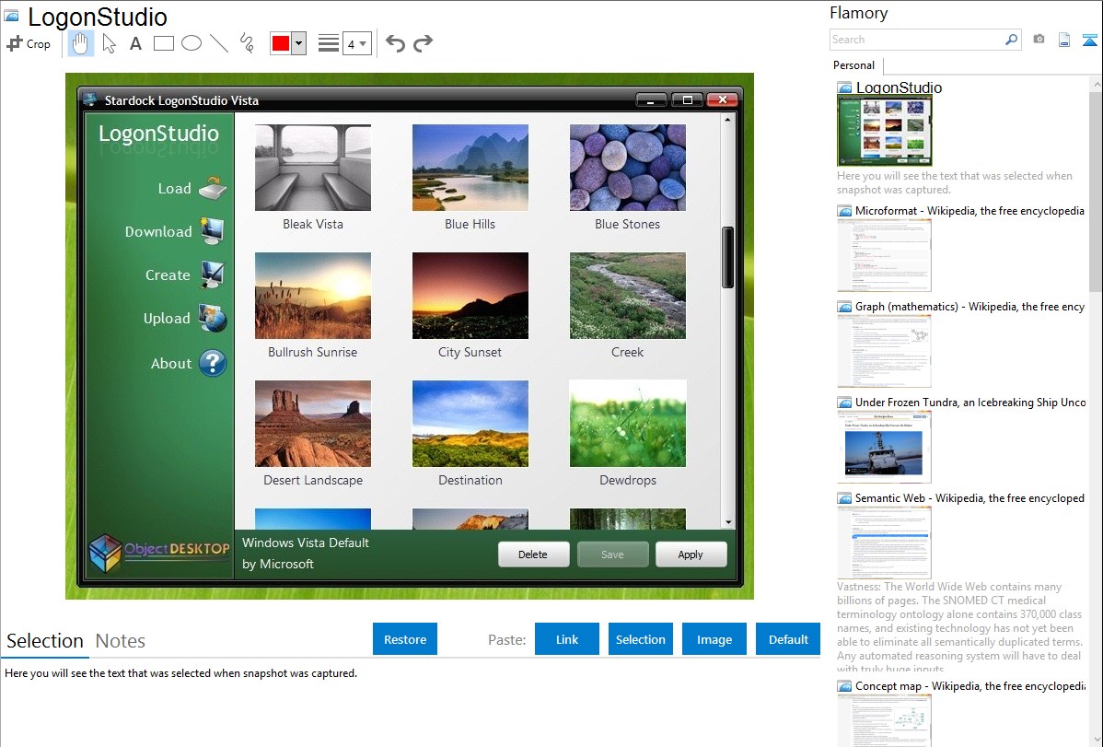The image size is (1103, 747).
Task: Select the freehand scribble tool
Action: coord(247,43)
